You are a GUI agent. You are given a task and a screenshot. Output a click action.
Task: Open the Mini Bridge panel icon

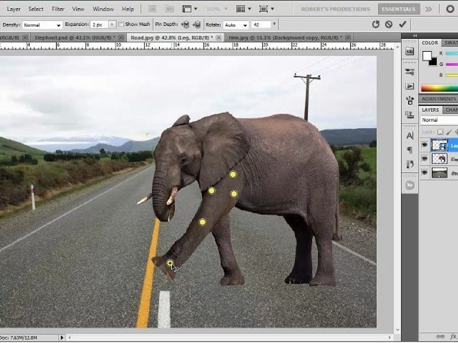(x=410, y=51)
